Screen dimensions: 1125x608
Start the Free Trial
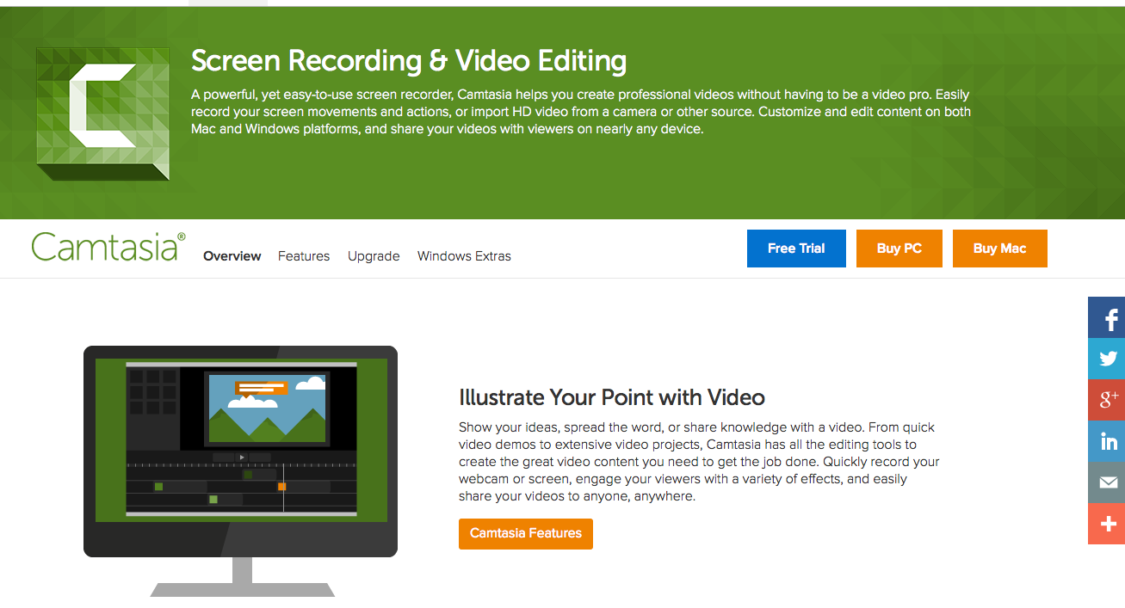click(x=796, y=249)
